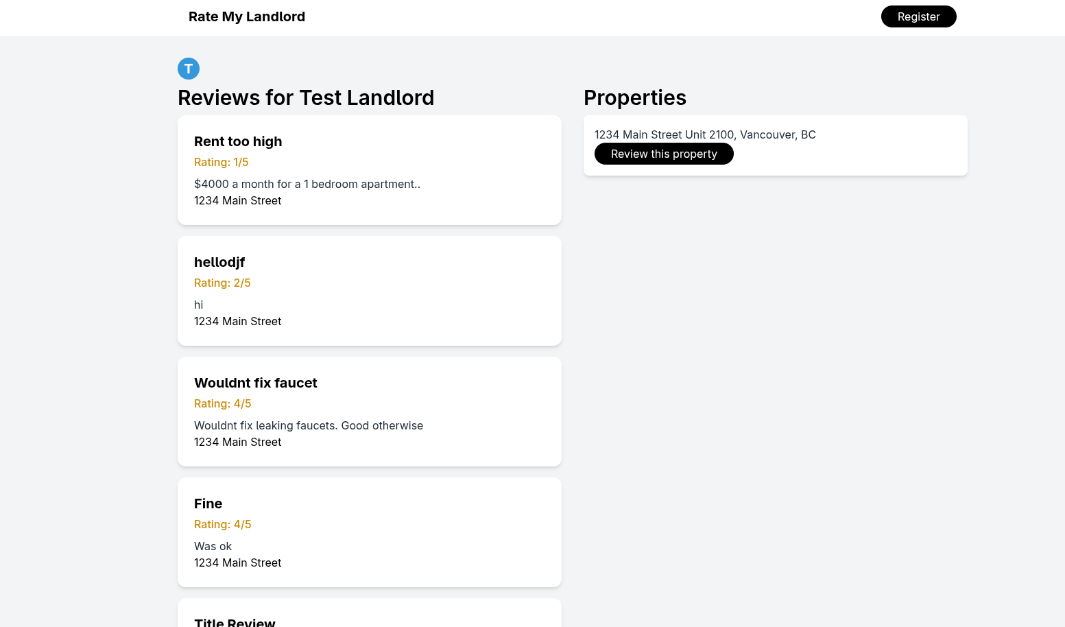This screenshot has width=1065, height=627.
Task: Click the '$4000 a month' review text
Action: (x=307, y=184)
